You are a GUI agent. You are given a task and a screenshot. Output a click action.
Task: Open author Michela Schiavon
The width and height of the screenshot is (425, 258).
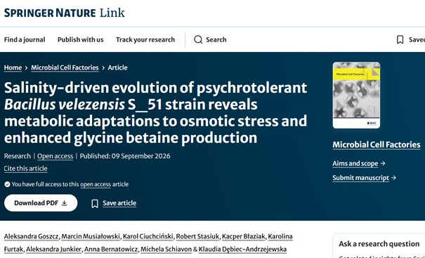point(166,249)
